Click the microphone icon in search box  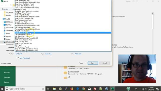(x=43, y=89)
